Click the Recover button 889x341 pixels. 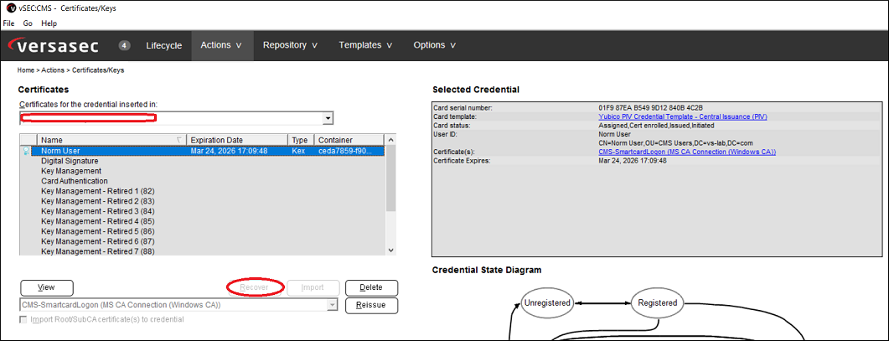coord(254,287)
